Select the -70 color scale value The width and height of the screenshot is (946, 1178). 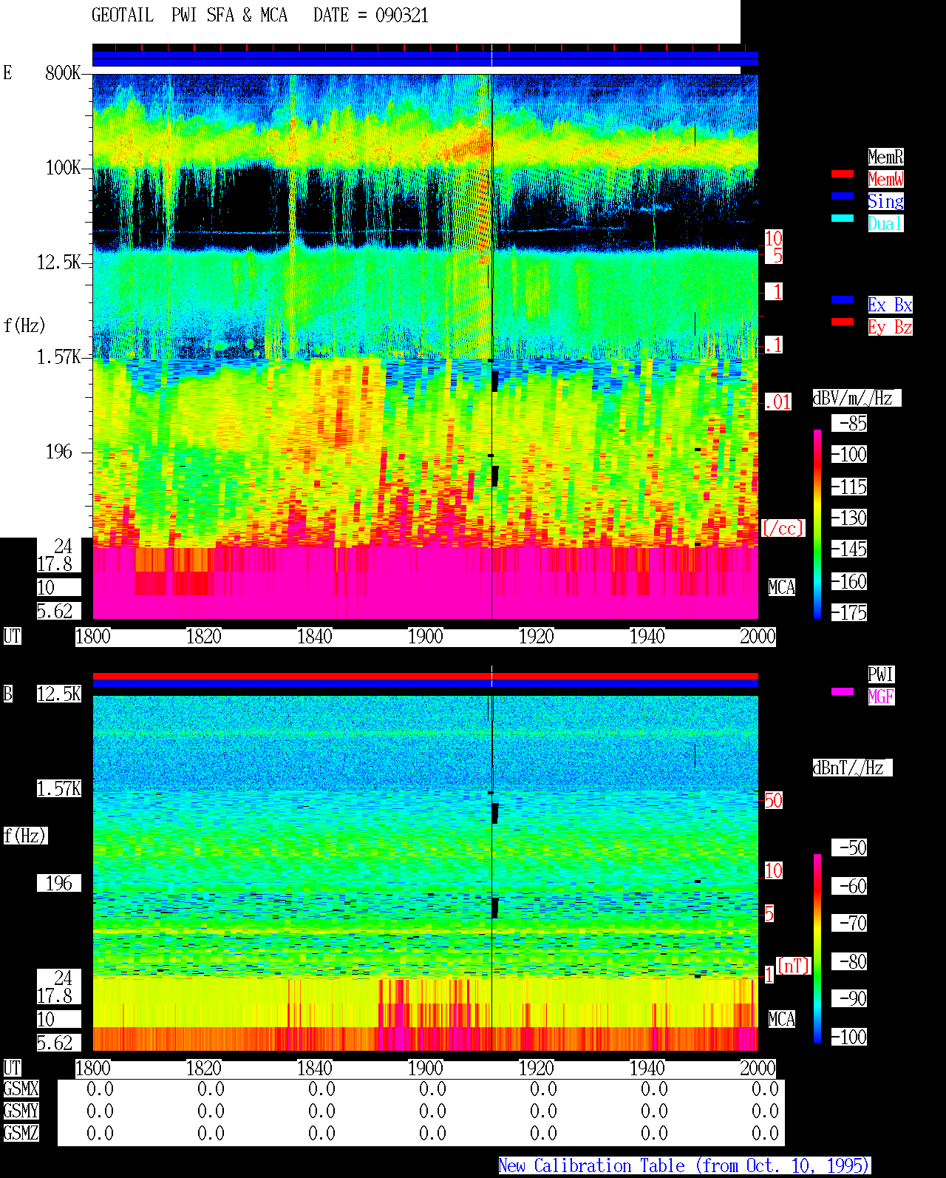click(849, 923)
